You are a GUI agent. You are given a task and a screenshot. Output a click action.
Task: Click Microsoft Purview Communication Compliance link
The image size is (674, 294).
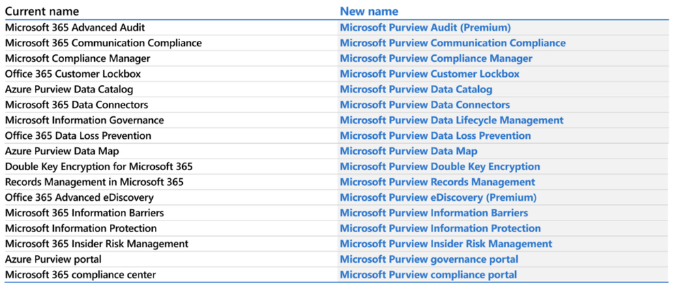(x=452, y=43)
